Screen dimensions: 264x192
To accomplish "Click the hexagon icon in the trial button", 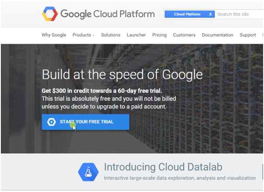I will [x=51, y=122].
